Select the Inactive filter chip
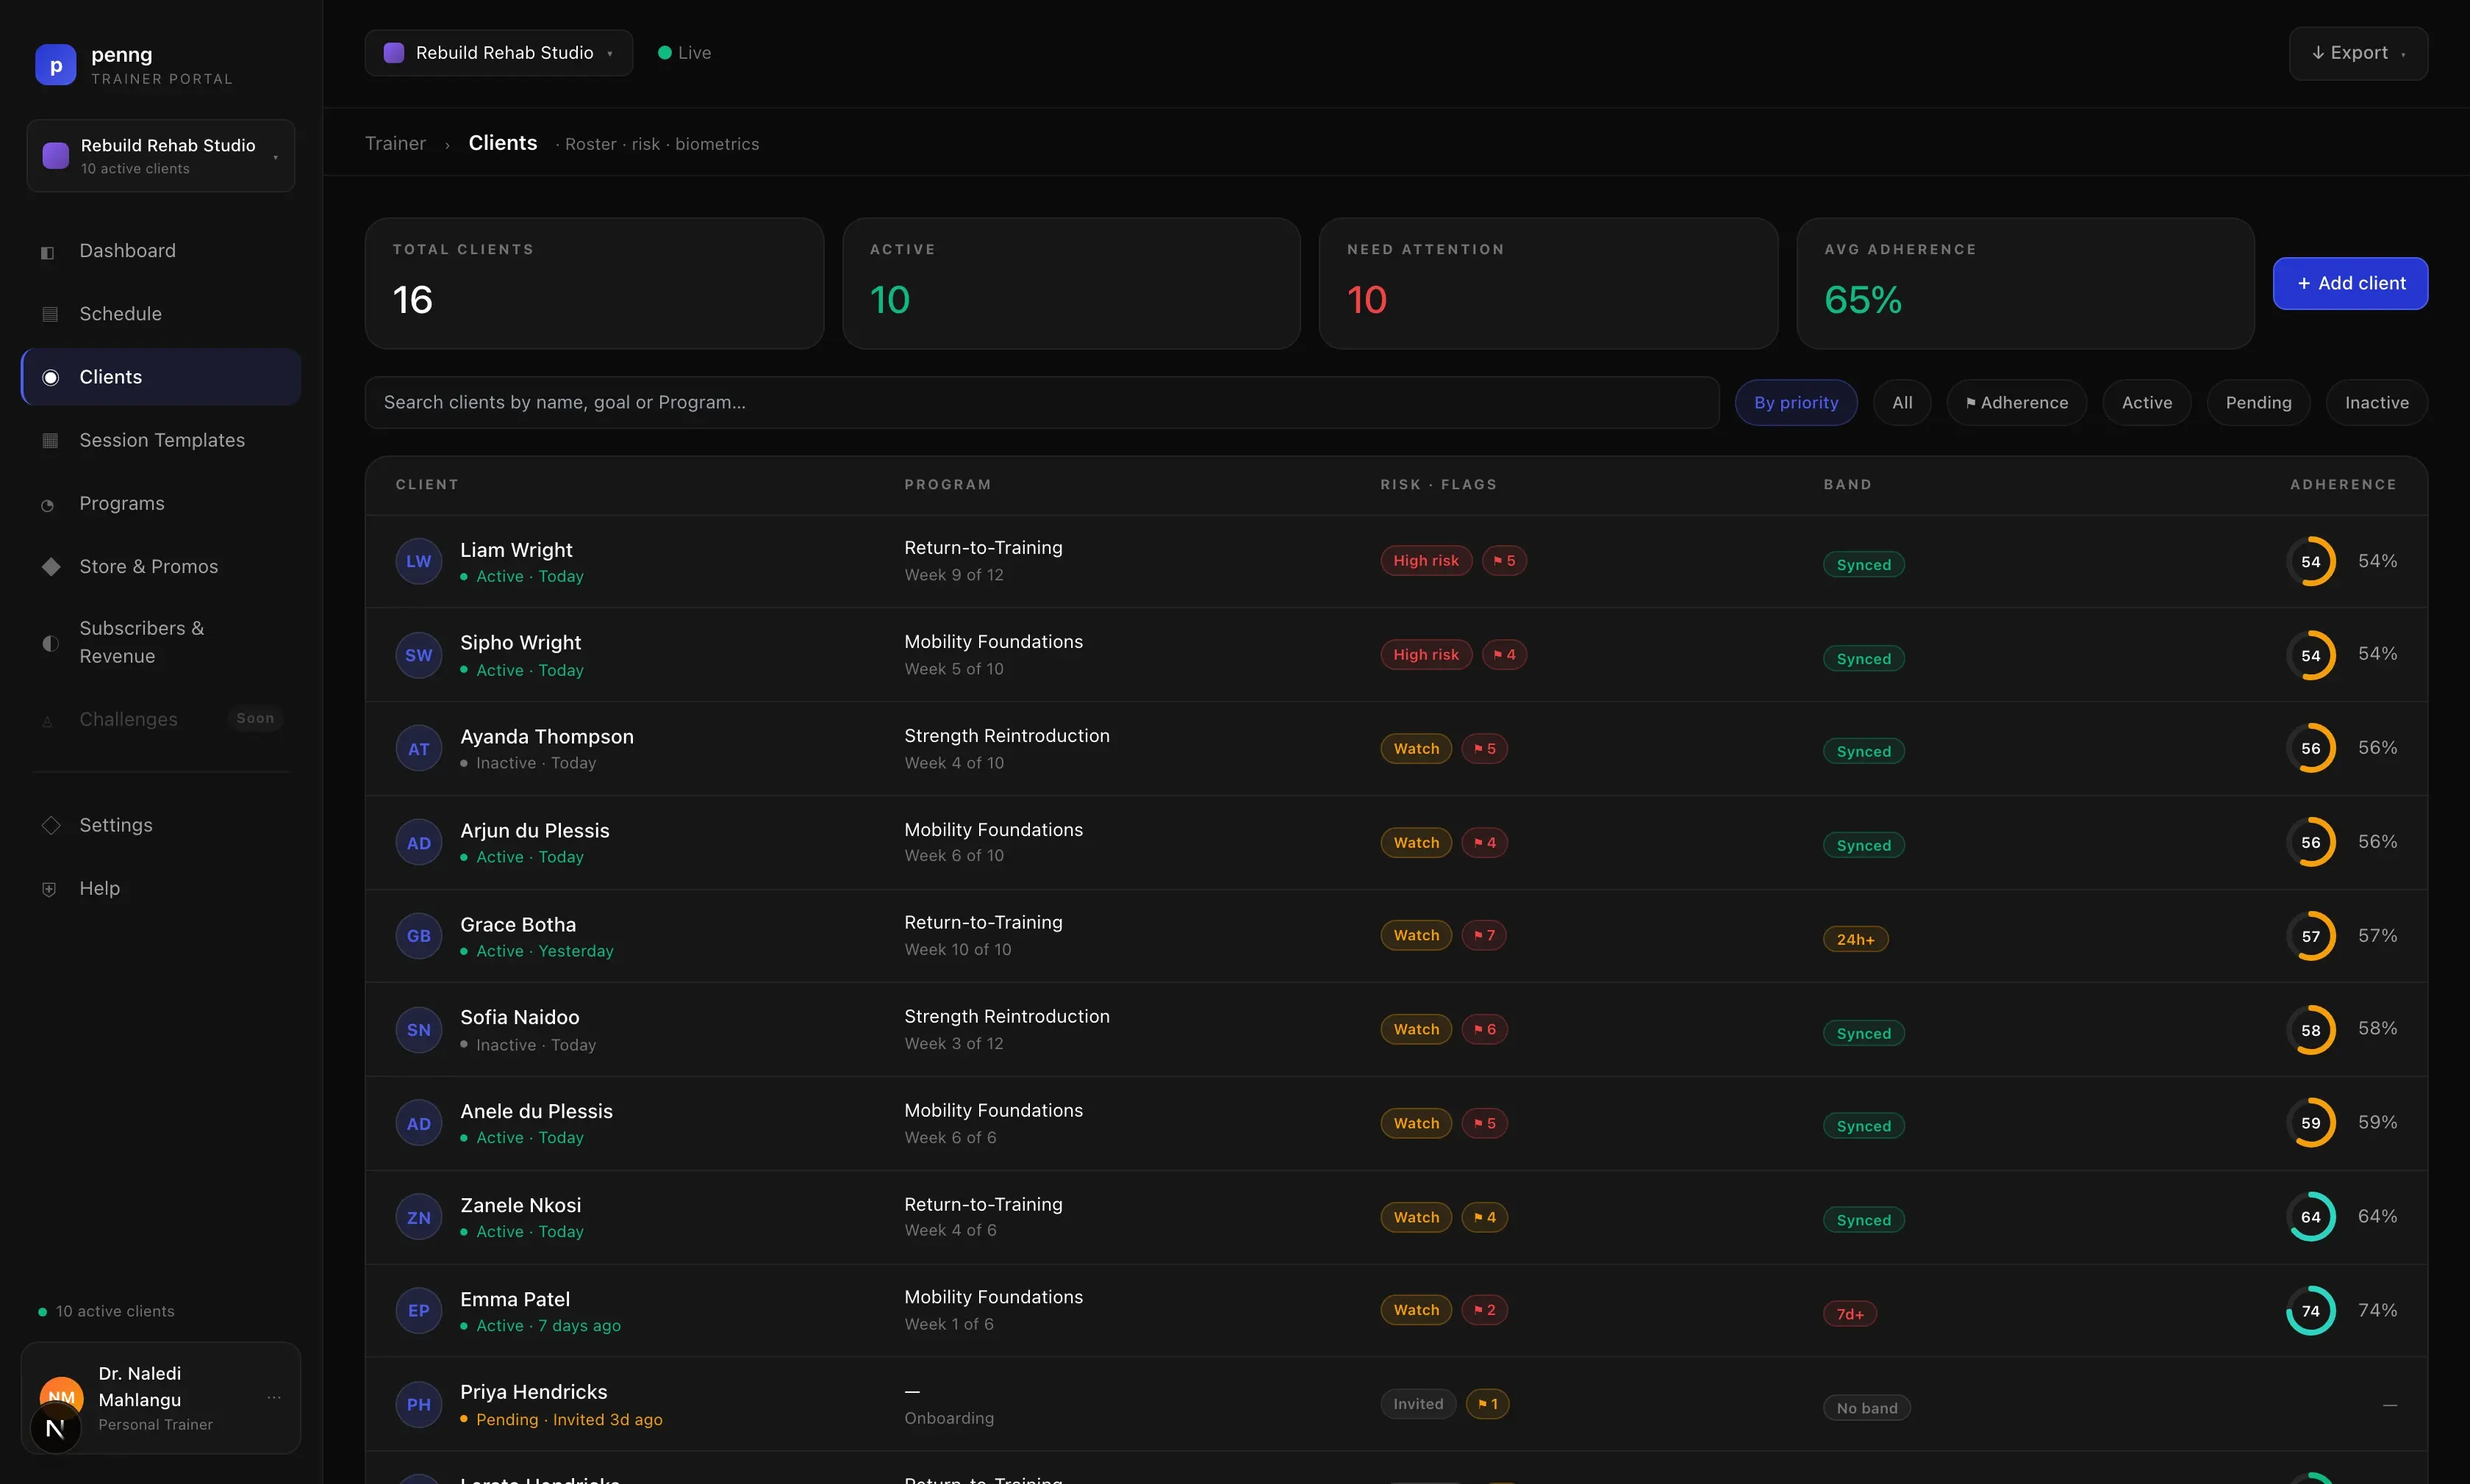Image resolution: width=2470 pixels, height=1484 pixels. pos(2376,402)
